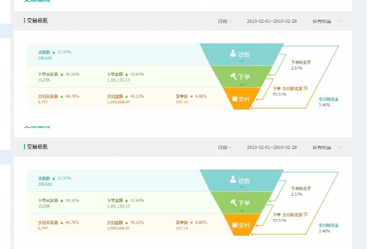Click the green 下单 funnel stage in upper chart
The width and height of the screenshot is (376, 249).
[x=242, y=77]
